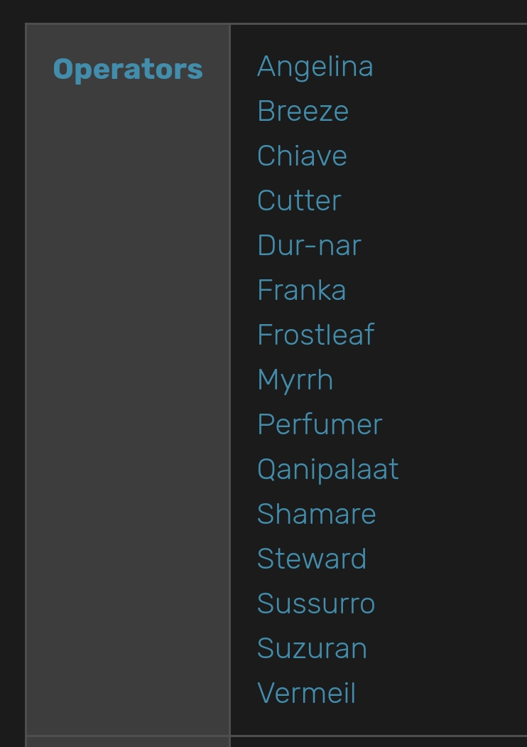Go to the Steward page
This screenshot has width=527, height=747.
311,559
